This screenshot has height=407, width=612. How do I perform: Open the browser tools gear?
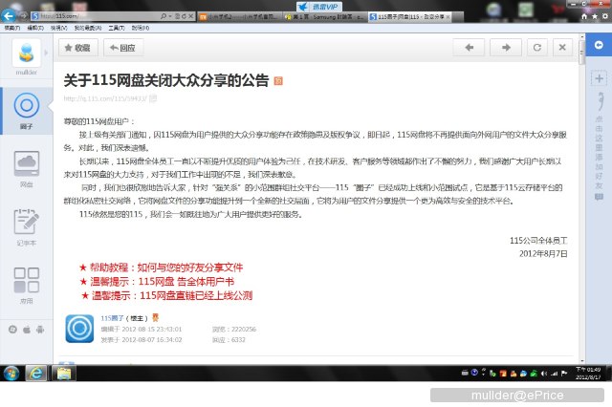point(605,16)
